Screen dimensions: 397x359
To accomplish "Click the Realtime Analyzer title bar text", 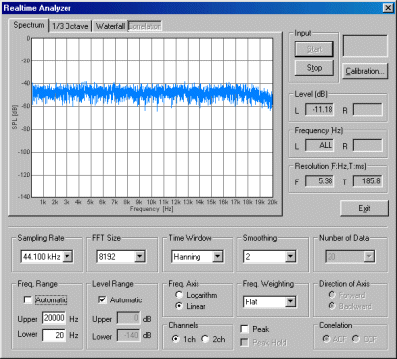I will (37, 8).
